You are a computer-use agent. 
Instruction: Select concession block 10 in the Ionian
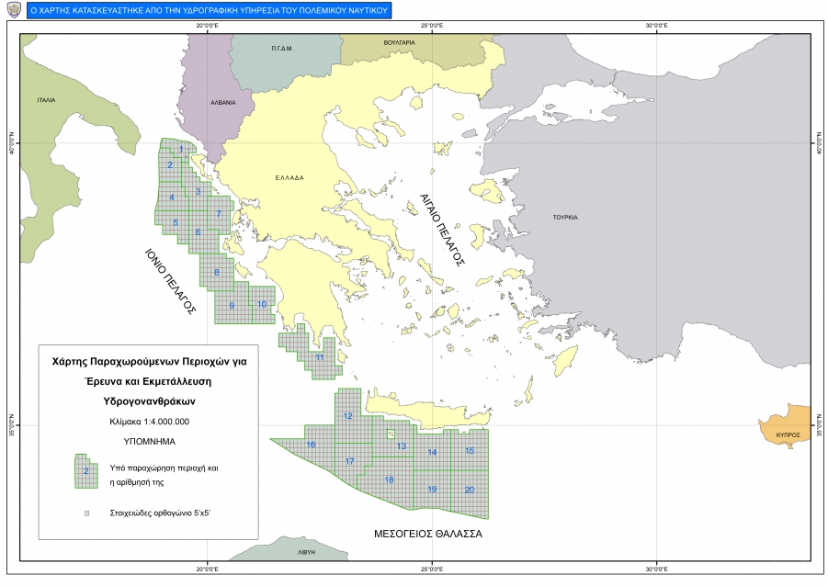pos(262,304)
